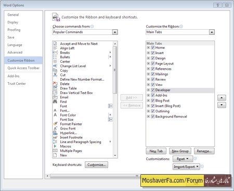Expand the Add-Ins tree node
This screenshot has height=191, width=234.
(148, 95)
